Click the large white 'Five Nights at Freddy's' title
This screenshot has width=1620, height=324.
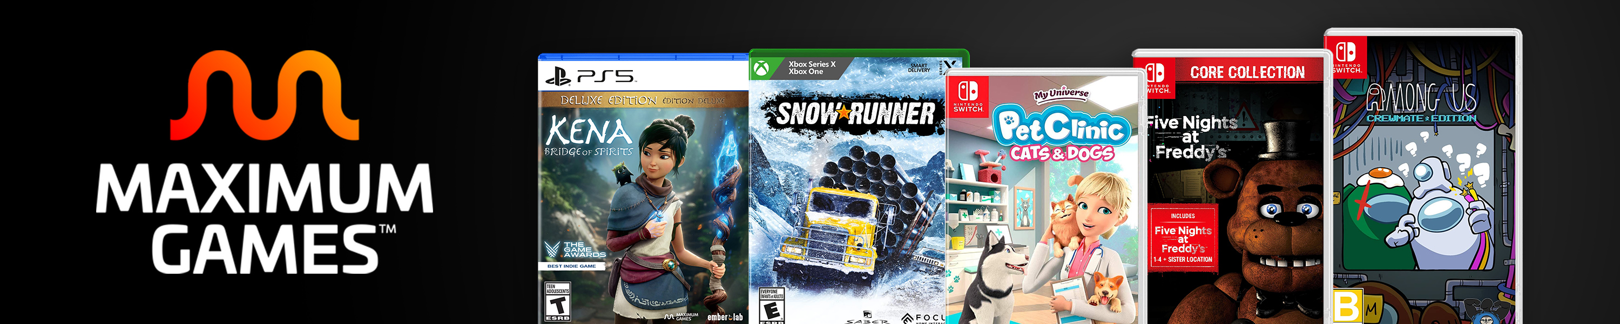pos(1191,137)
